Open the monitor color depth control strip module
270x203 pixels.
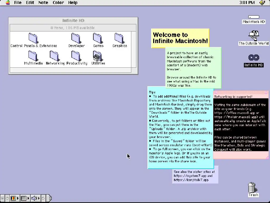(x=15, y=198)
